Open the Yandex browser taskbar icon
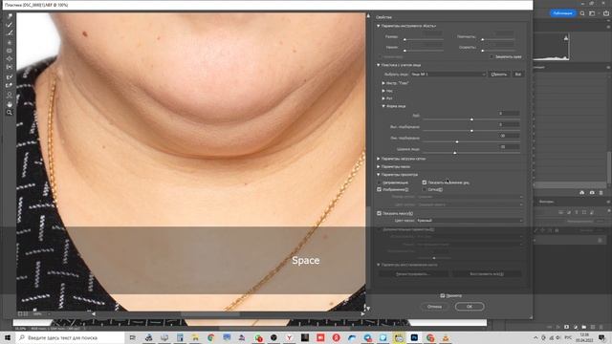This screenshot has height=344, width=612. (x=289, y=337)
